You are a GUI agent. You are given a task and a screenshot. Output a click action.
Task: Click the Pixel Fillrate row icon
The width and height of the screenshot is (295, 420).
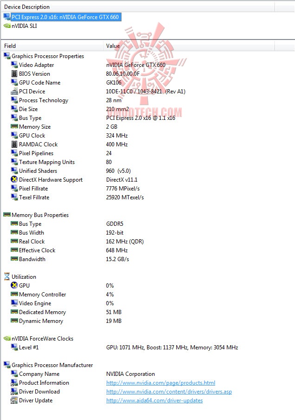(x=14, y=189)
